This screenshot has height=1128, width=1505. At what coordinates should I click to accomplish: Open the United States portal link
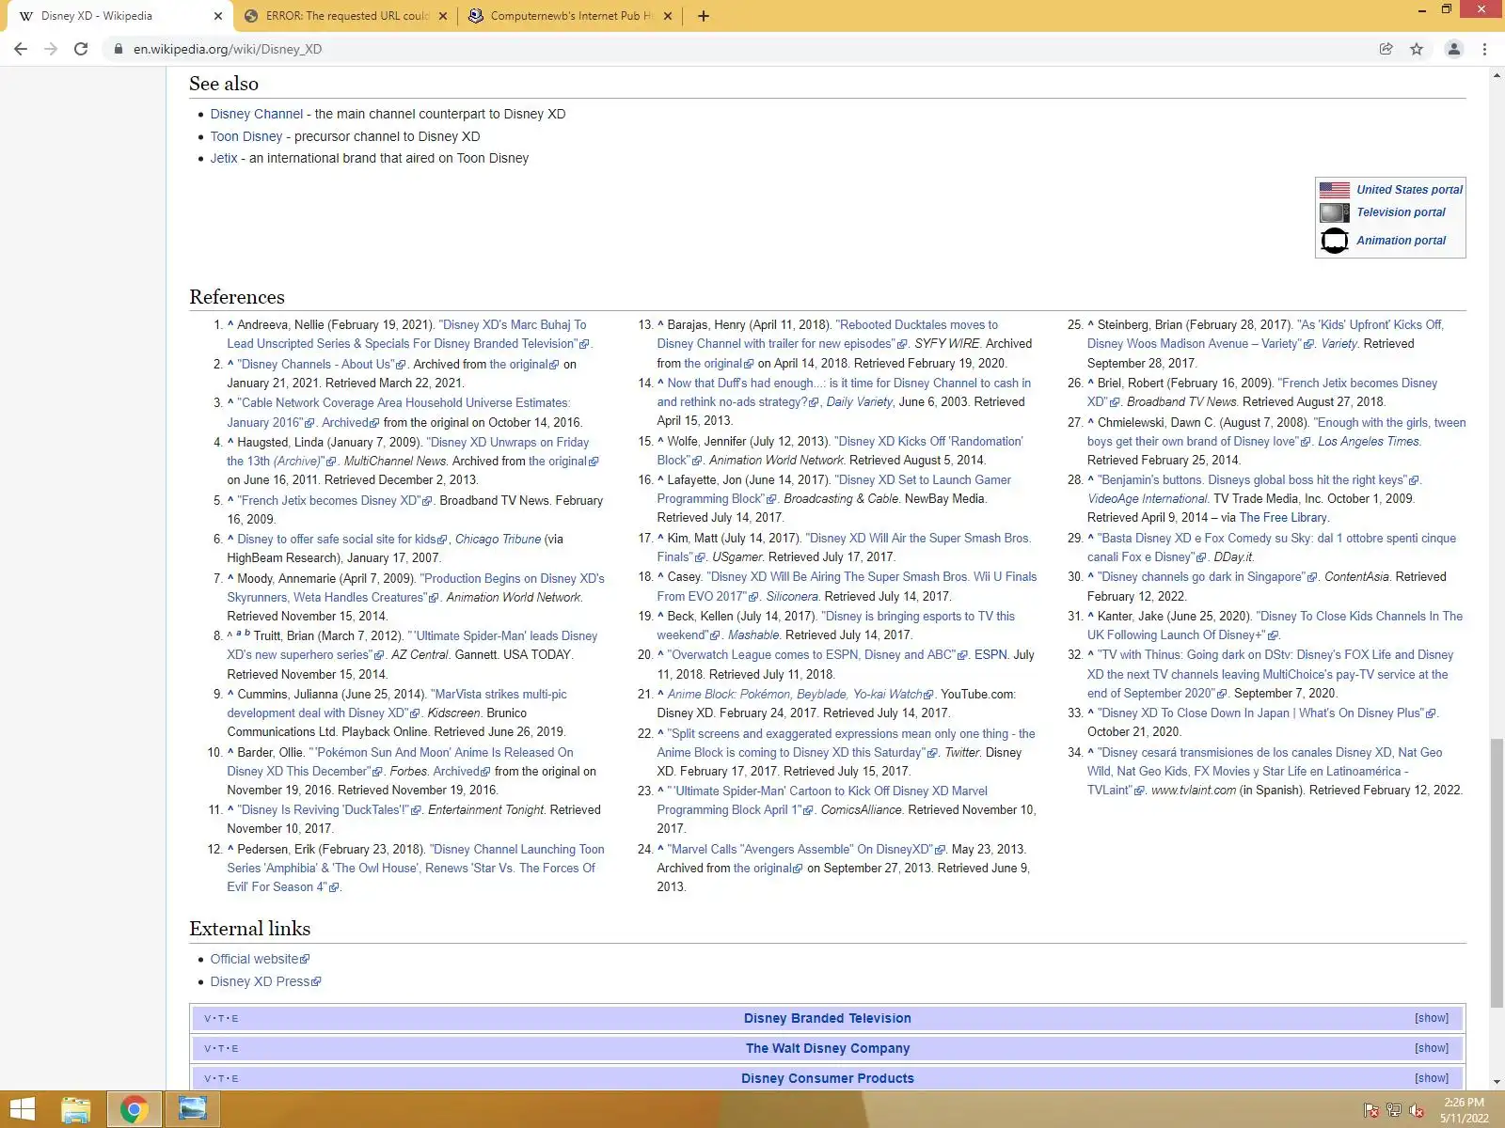[x=1409, y=190]
